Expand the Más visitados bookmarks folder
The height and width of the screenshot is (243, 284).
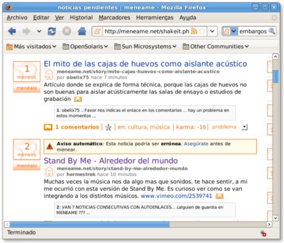(32, 47)
